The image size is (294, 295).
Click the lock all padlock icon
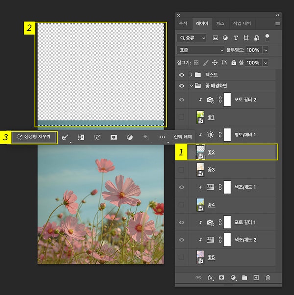[234, 63]
